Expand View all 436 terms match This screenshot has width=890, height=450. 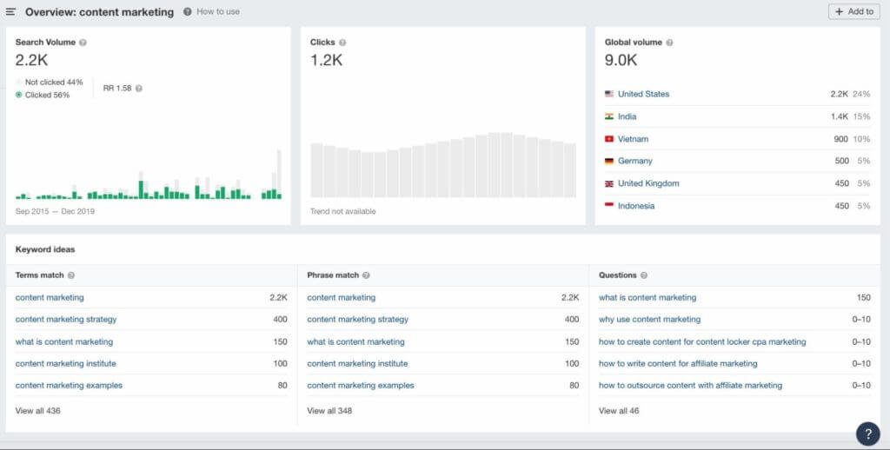pos(37,410)
